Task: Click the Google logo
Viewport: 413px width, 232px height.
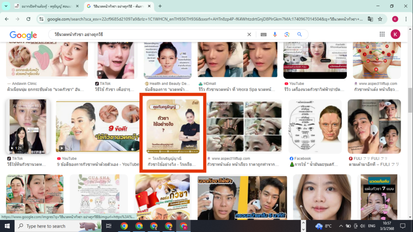Action: pyautogui.click(x=23, y=35)
